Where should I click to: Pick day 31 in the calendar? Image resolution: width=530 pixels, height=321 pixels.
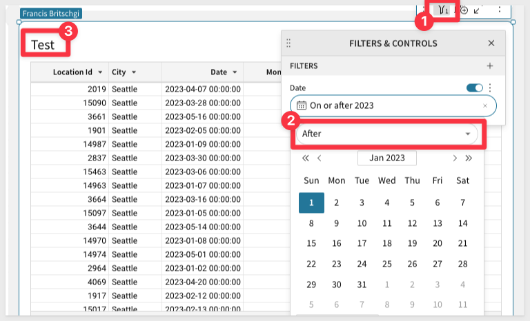(362, 284)
